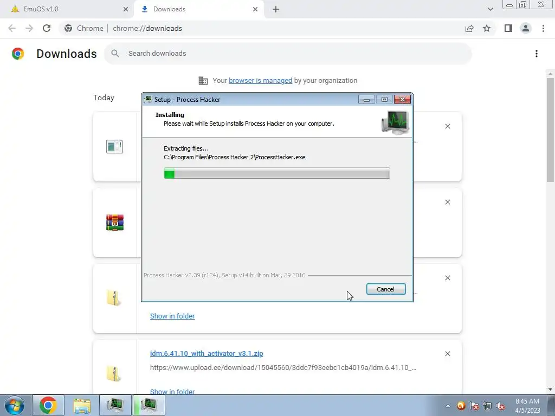Remove the third download entry from list
555x416 pixels.
click(447, 278)
